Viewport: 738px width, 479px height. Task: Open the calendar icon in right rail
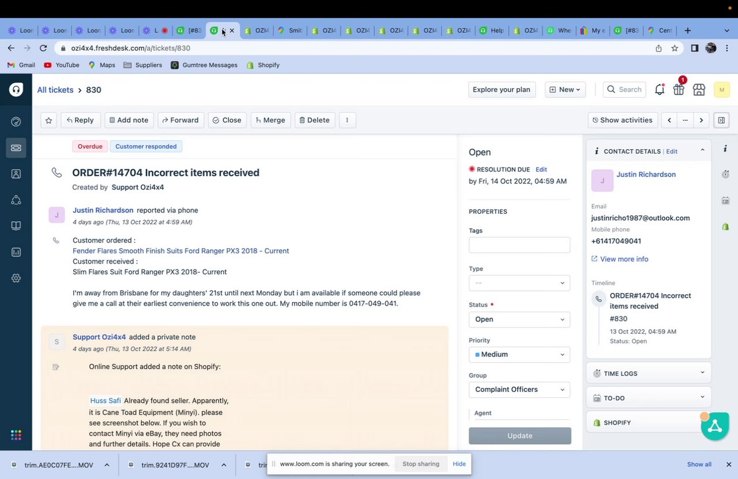725,200
